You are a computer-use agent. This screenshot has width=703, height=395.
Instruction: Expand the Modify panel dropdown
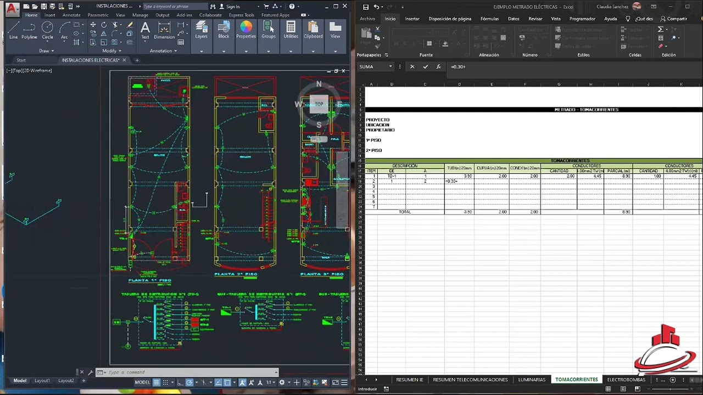tap(112, 50)
